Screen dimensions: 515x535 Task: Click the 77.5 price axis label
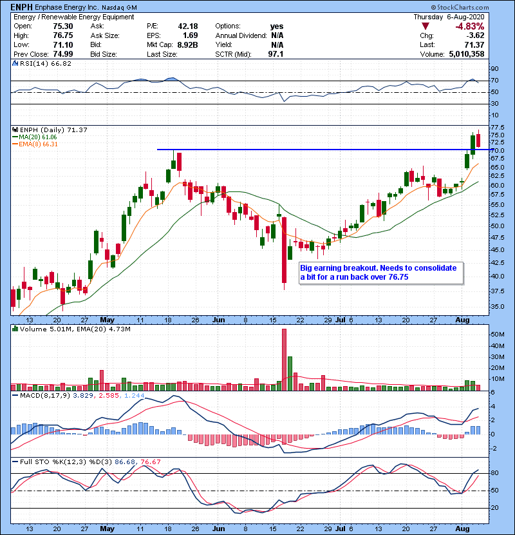pyautogui.click(x=498, y=127)
